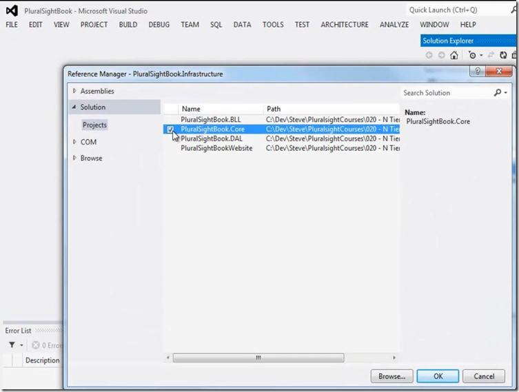Expand the COM category
This screenshot has height=392, width=519.
74,142
